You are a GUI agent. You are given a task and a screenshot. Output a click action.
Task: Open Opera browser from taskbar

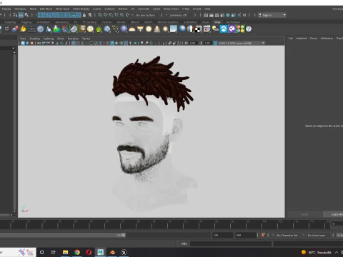pyautogui.click(x=89, y=252)
